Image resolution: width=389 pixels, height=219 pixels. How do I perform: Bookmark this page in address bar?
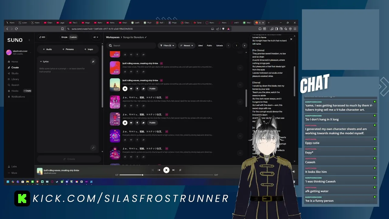tap(62, 29)
